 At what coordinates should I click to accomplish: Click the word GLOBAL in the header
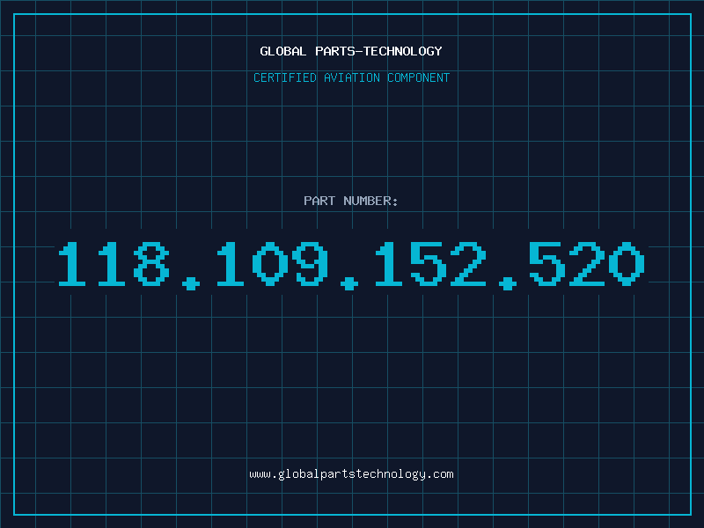283,51
